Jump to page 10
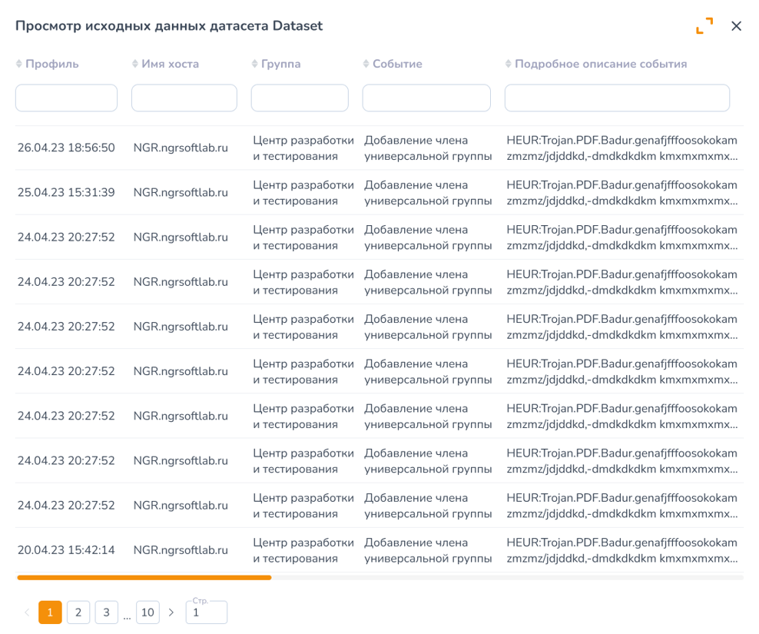The width and height of the screenshot is (759, 634). coord(147,612)
